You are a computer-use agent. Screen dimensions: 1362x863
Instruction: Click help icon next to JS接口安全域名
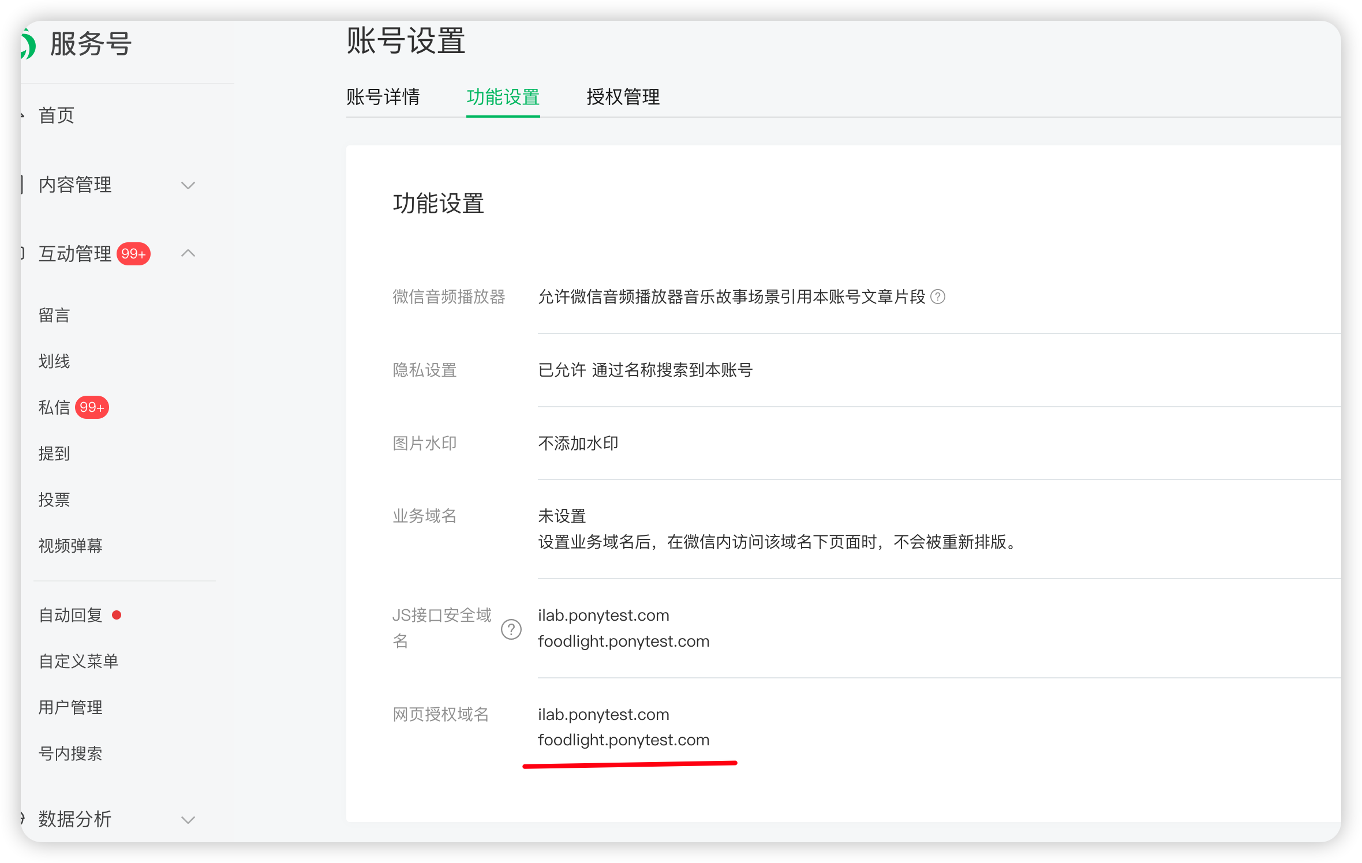pyautogui.click(x=511, y=629)
